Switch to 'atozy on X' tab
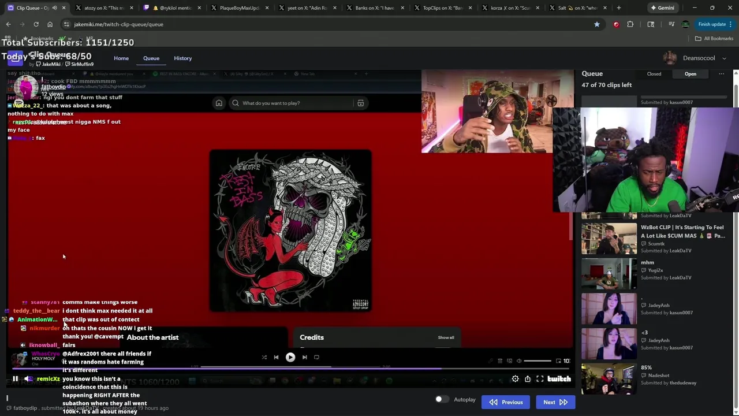The image size is (739, 416). coord(104,8)
